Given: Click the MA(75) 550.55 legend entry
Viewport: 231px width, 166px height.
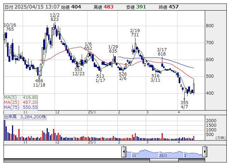Looking at the screenshot, I should coord(21,107).
